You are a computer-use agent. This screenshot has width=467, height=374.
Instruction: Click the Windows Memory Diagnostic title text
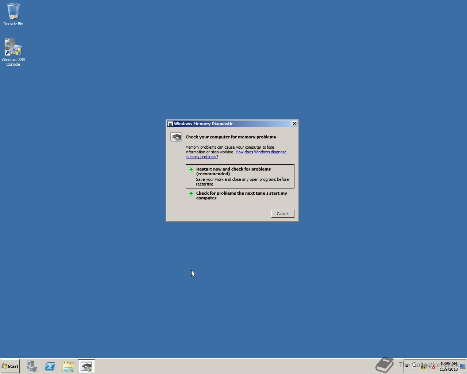pos(204,124)
